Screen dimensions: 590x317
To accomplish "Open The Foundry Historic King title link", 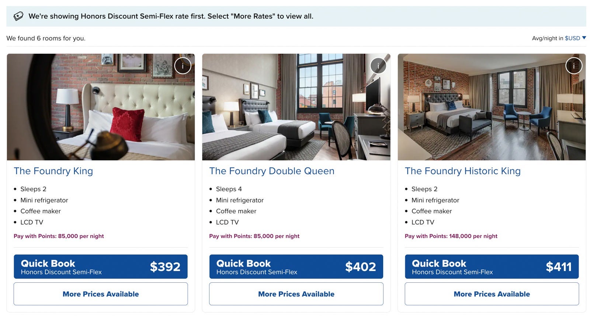I will pos(462,171).
